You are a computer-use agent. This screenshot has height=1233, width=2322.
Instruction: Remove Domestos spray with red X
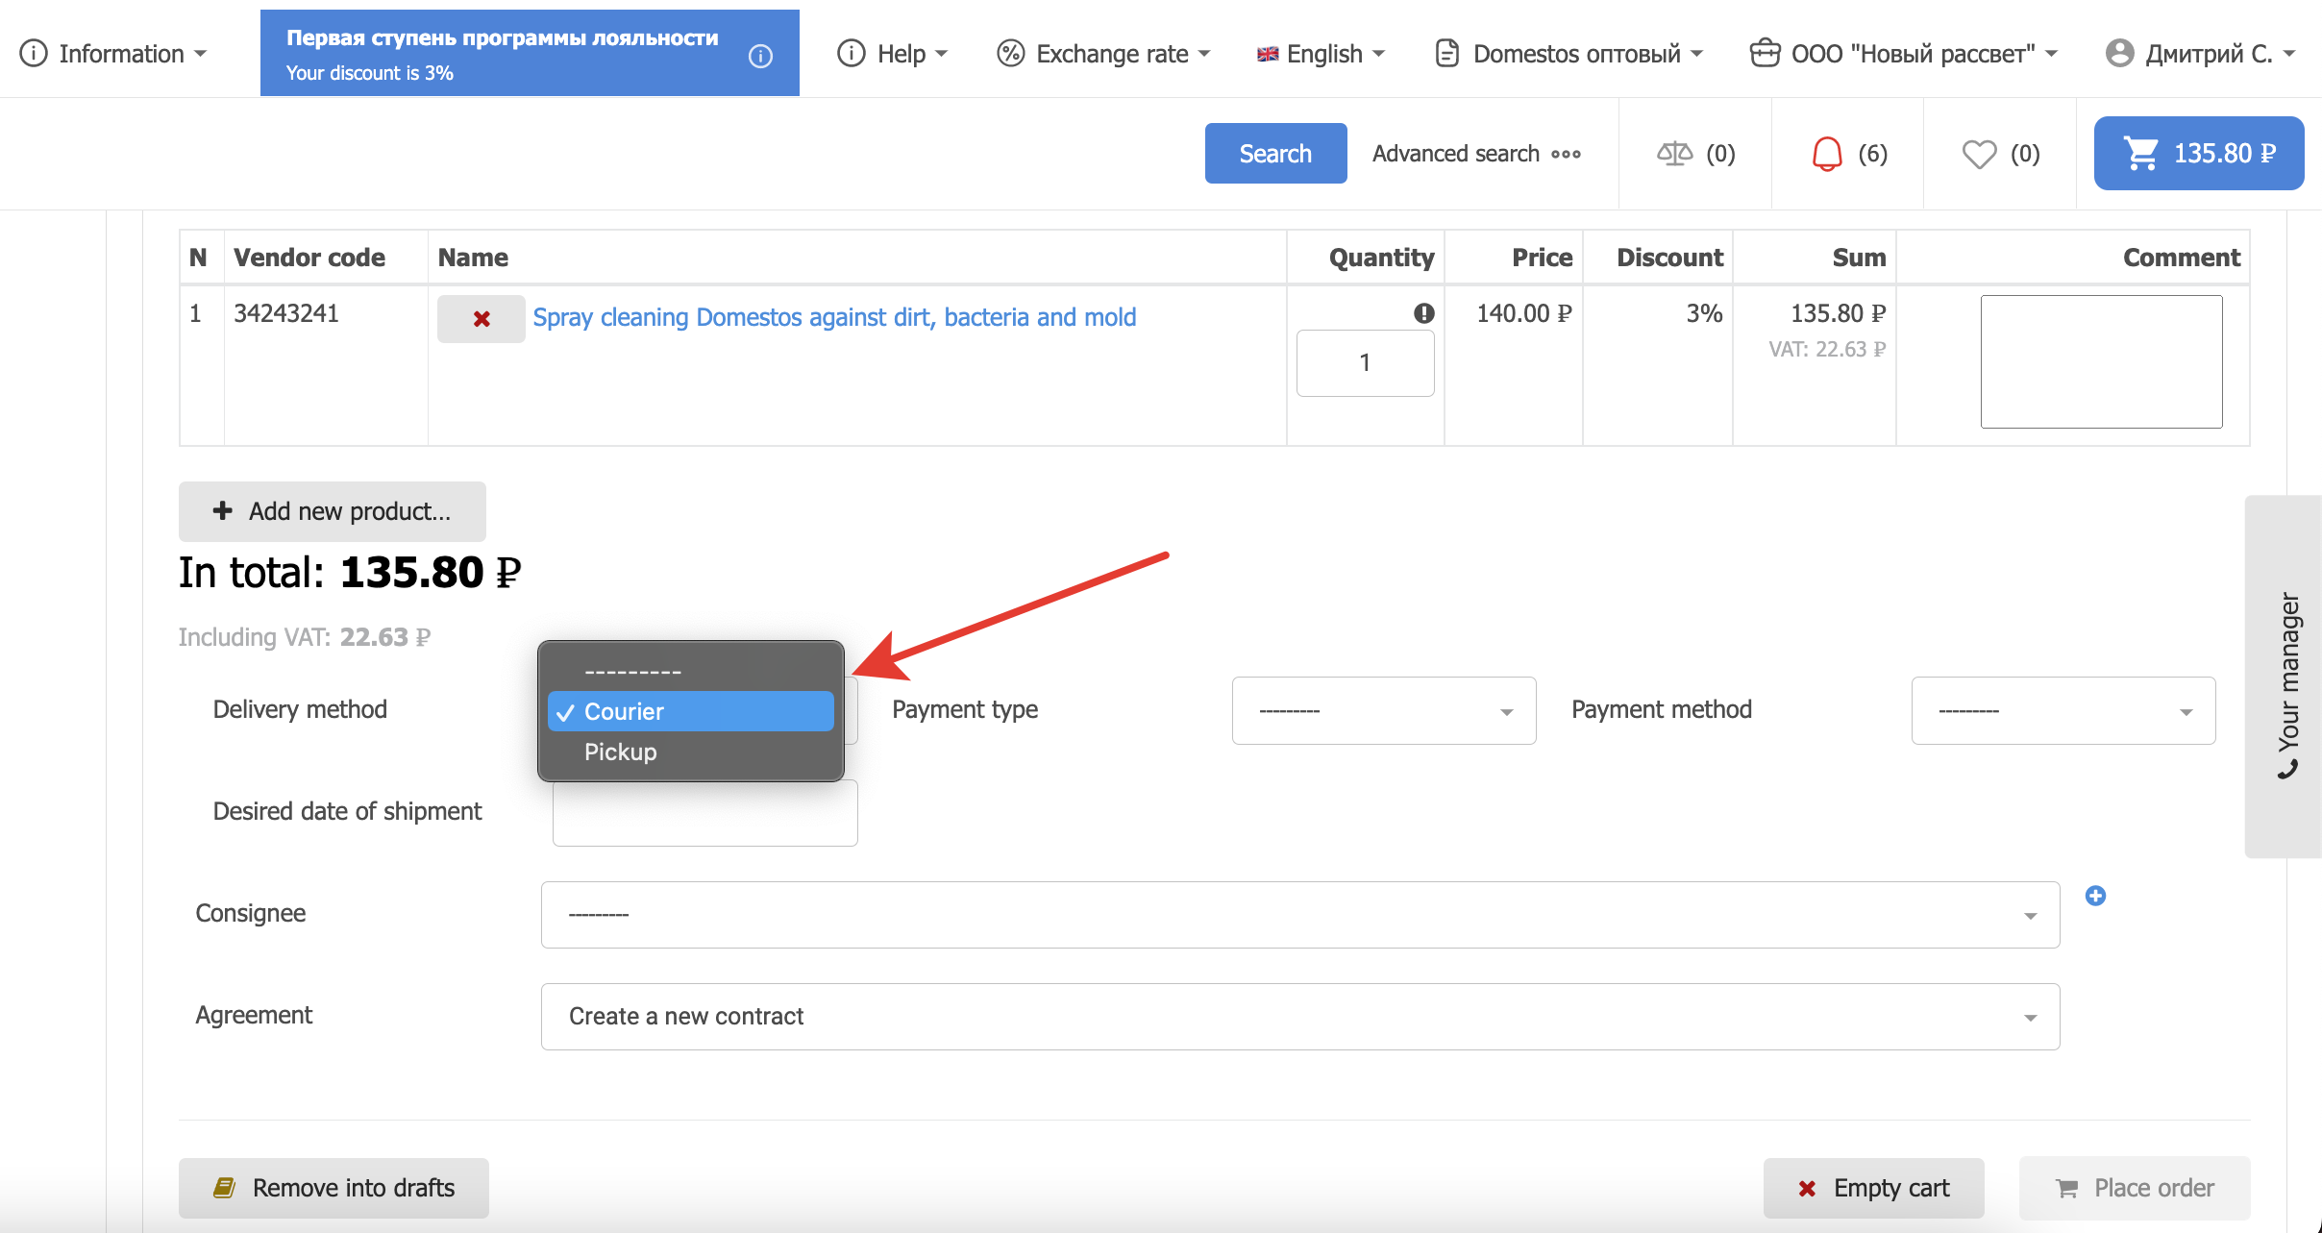482,319
